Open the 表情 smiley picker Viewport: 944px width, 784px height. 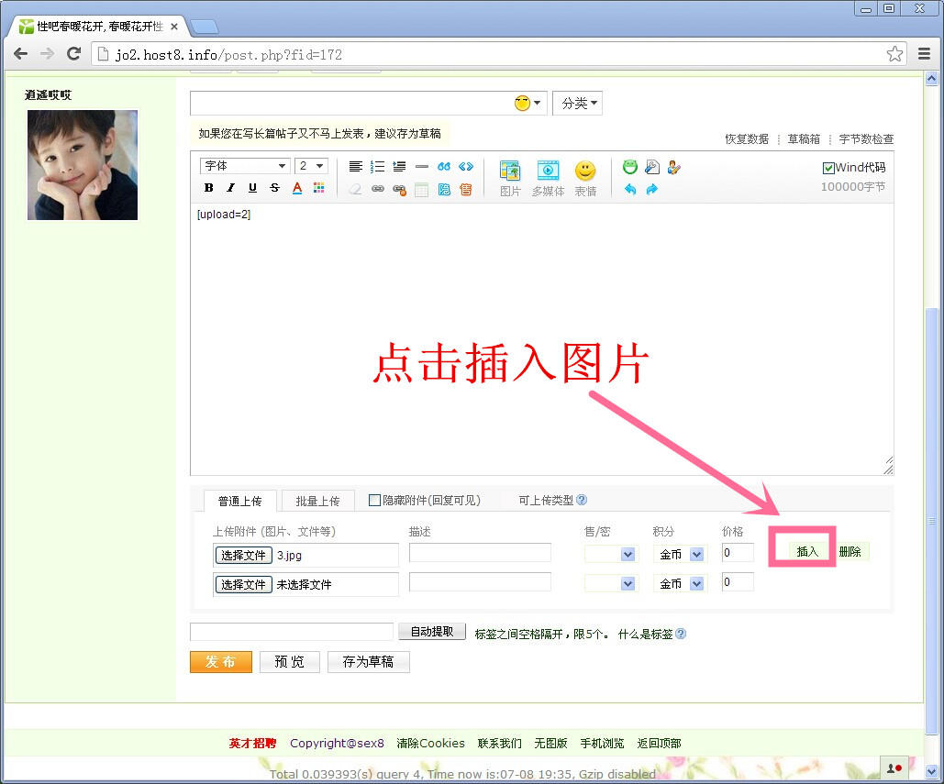pyautogui.click(x=585, y=177)
